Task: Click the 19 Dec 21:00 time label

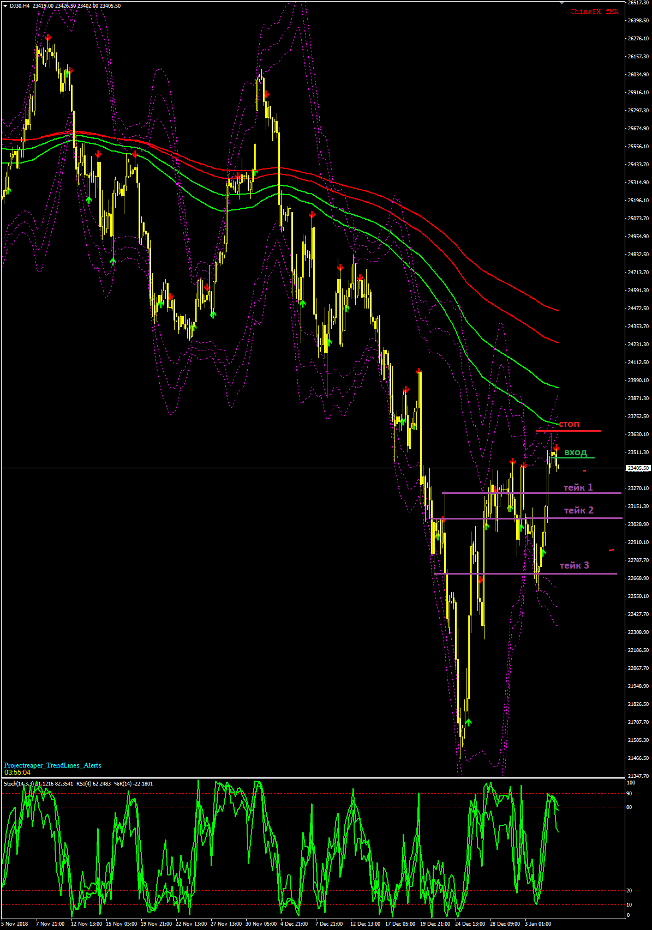Action: 435,924
